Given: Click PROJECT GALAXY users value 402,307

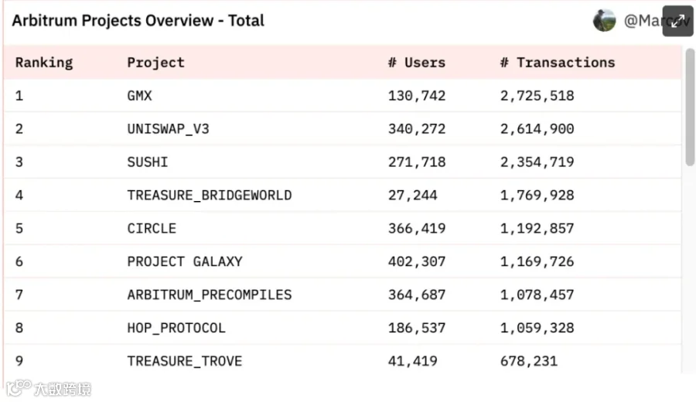Looking at the screenshot, I should [x=416, y=262].
